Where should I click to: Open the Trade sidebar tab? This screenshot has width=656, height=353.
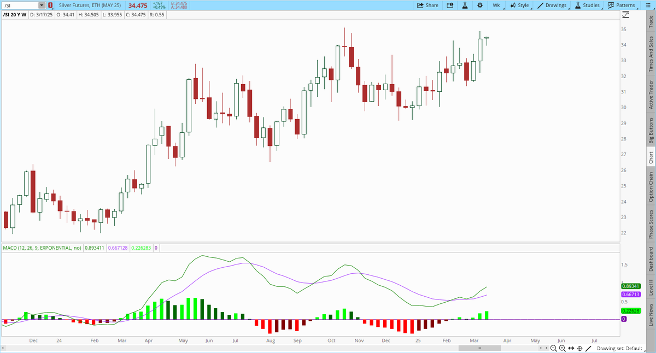[651, 22]
